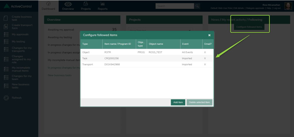The width and height of the screenshot is (294, 137).
Task: Click the 35 approvals count
Action: pyautogui.click(x=114, y=30)
